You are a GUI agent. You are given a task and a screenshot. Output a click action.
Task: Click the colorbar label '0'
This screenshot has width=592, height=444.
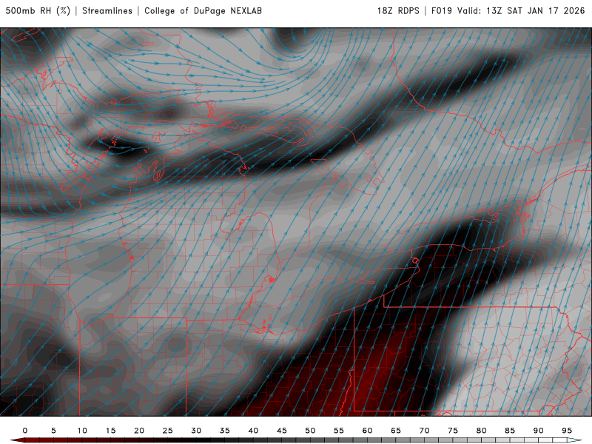click(x=25, y=431)
